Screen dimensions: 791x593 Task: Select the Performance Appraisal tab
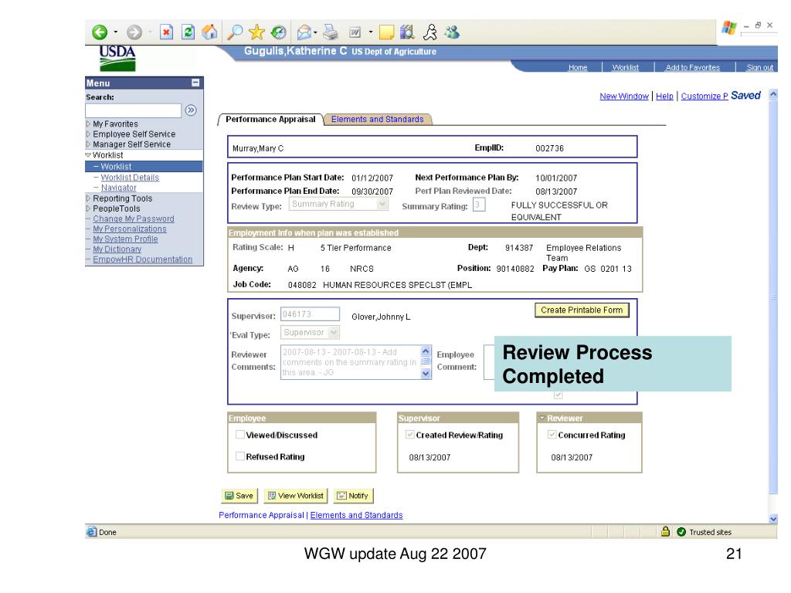point(270,120)
